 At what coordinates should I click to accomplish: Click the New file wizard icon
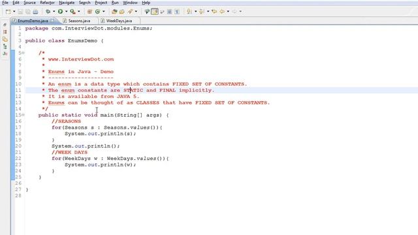click(x=8, y=12)
